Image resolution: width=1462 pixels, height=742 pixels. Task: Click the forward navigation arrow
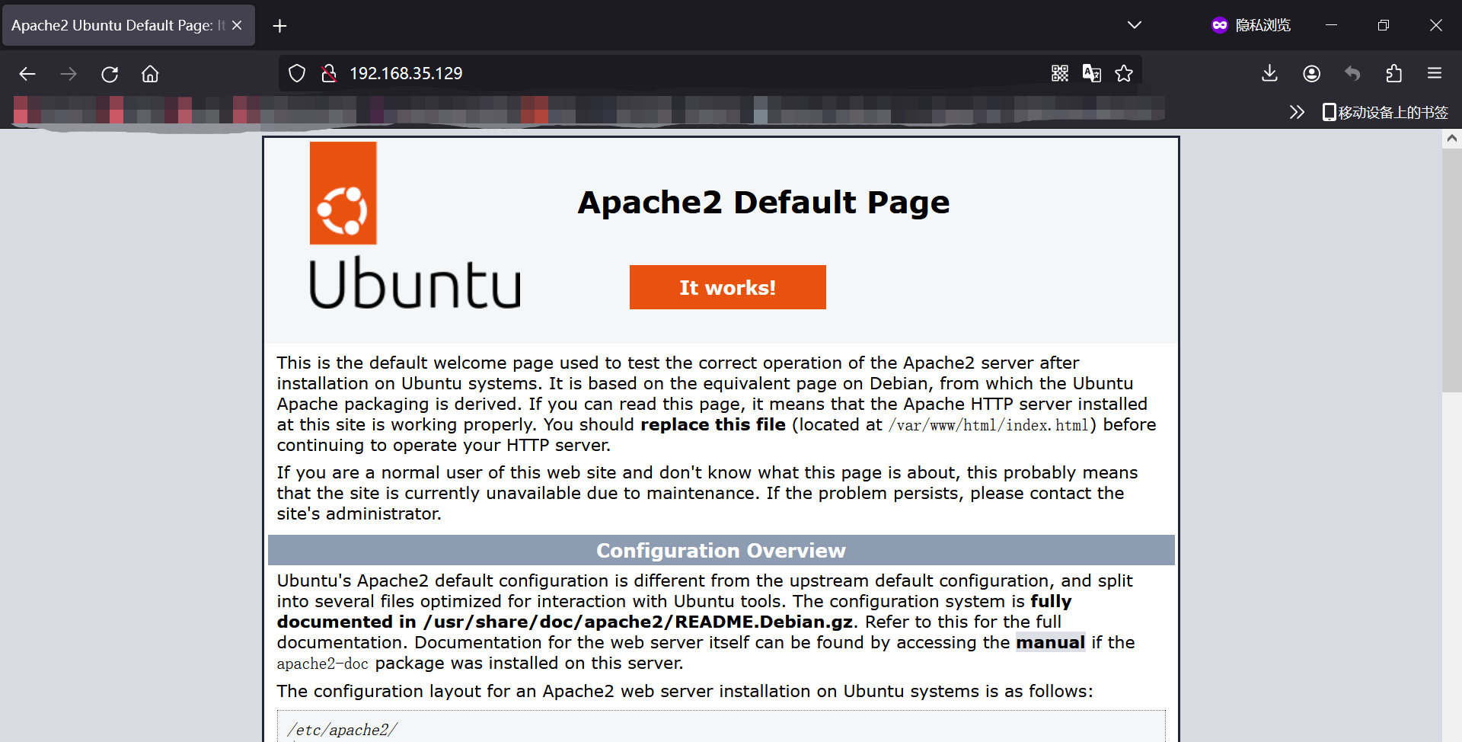pos(69,74)
